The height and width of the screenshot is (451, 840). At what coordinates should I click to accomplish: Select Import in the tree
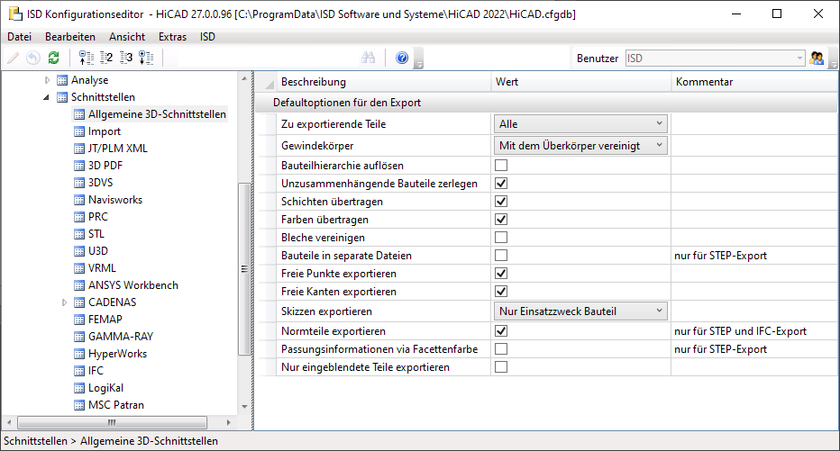(105, 131)
